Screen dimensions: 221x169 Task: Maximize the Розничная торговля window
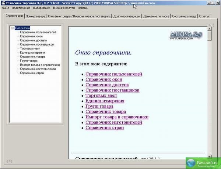pyautogui.click(x=213, y=3)
